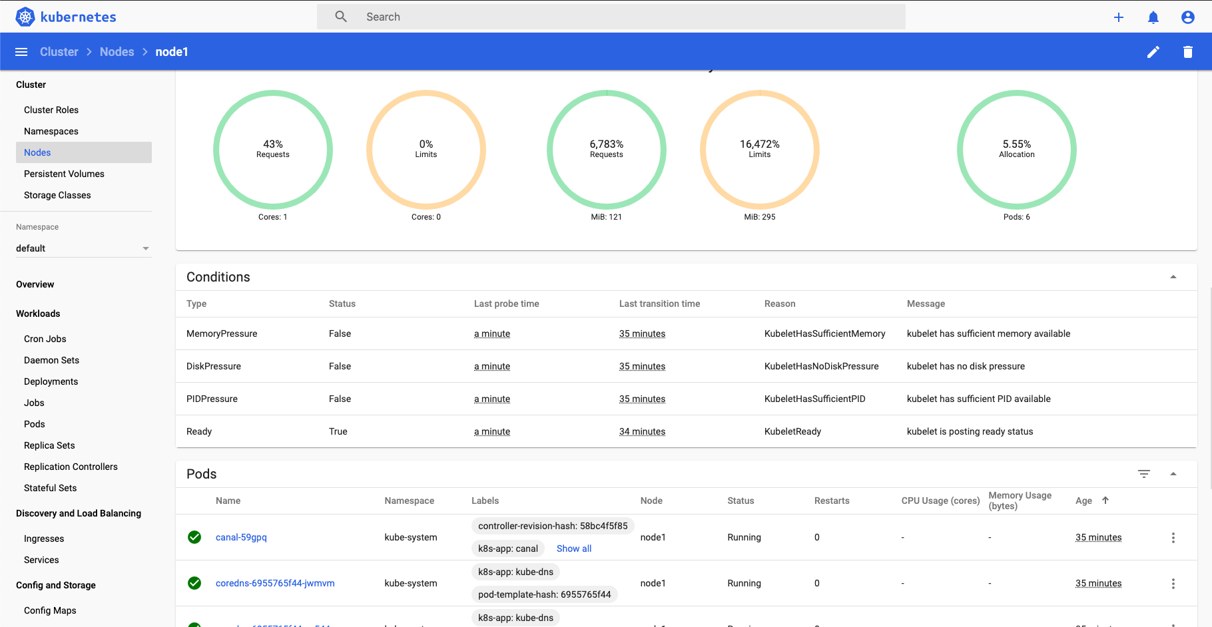1212x627 pixels.
Task: Open the user account icon
Action: 1188,17
